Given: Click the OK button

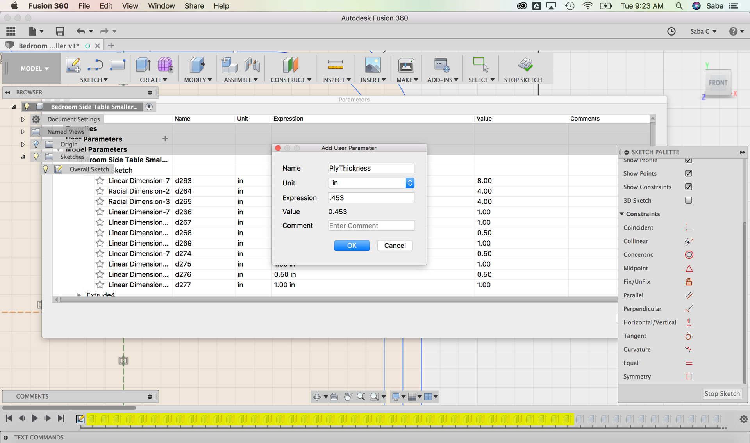Looking at the screenshot, I should tap(352, 246).
